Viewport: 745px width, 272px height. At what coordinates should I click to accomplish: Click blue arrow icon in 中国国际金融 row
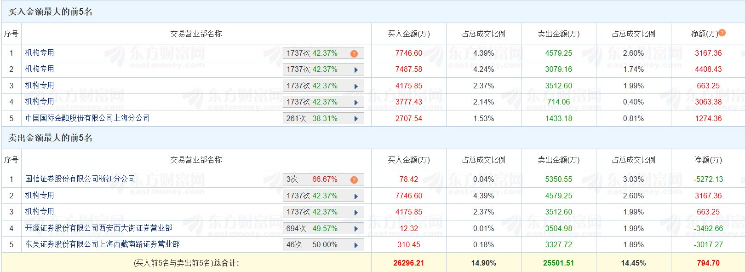(356, 119)
